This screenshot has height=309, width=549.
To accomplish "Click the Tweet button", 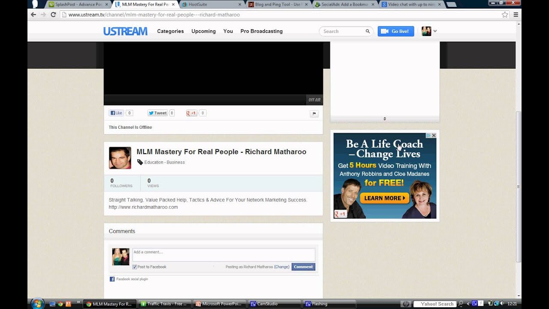I will click(157, 113).
